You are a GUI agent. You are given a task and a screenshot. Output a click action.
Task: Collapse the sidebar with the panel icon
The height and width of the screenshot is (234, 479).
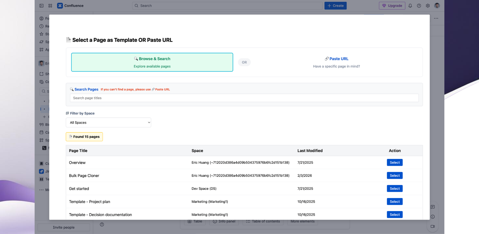click(x=41, y=5)
